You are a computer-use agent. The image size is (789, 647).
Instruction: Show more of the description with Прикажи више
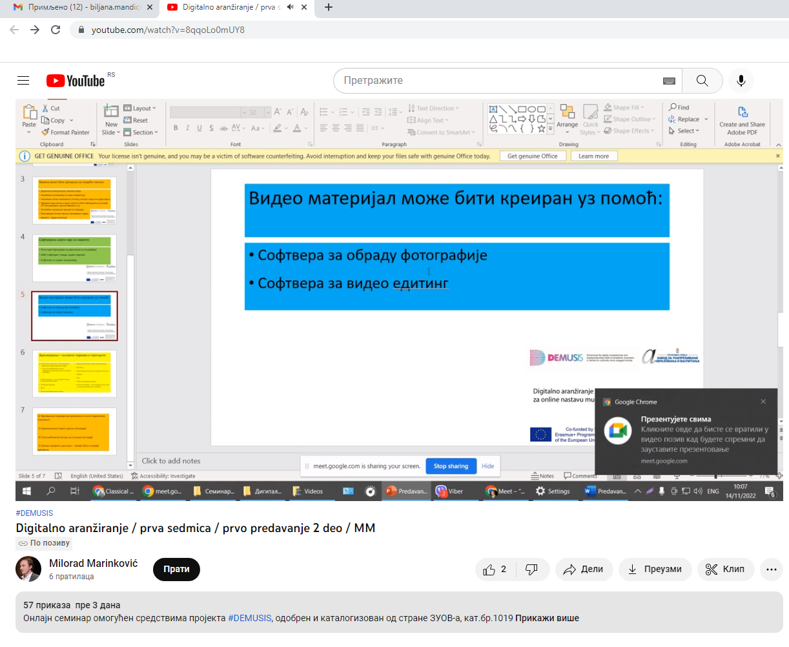(x=547, y=618)
